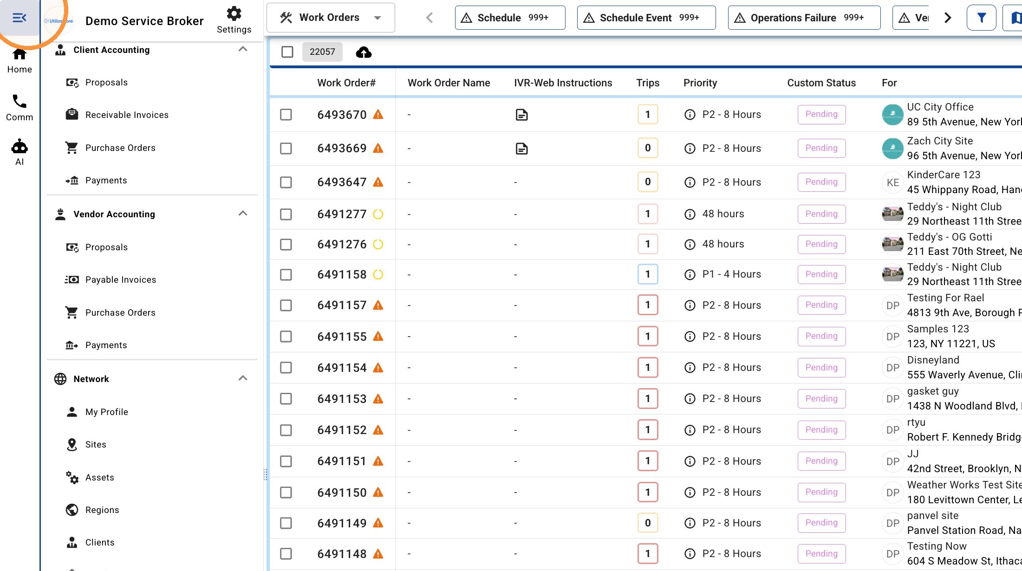Open IVR instructions document icon for 6493670
The image size is (1022, 571).
[522, 115]
